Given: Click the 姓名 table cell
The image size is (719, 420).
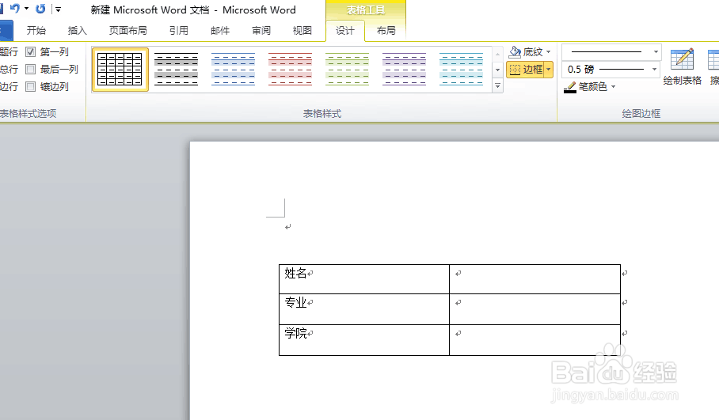Looking at the screenshot, I should (x=364, y=279).
